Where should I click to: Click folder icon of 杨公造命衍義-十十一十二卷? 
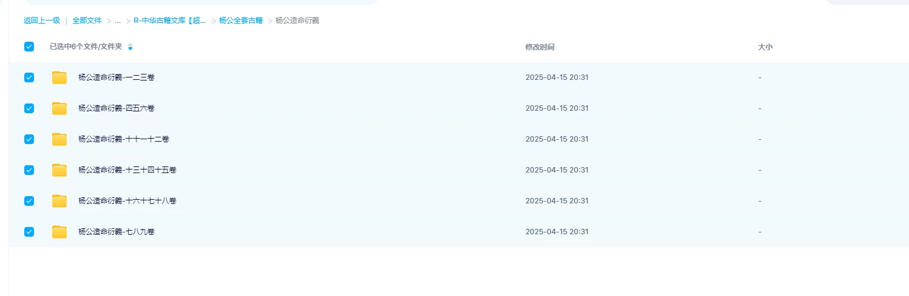coord(59,139)
